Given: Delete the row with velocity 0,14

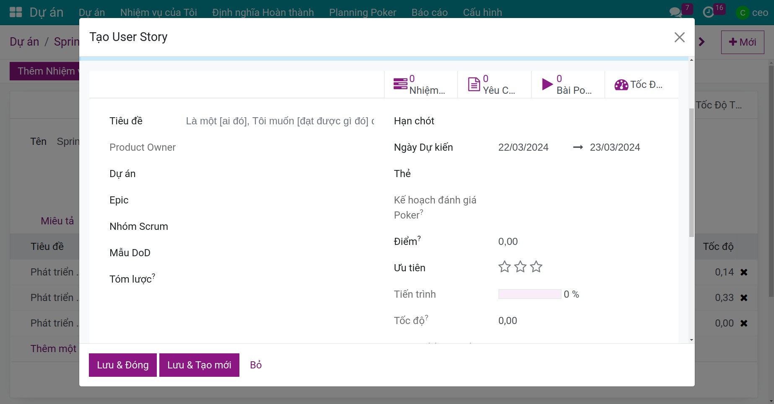Looking at the screenshot, I should pos(744,272).
